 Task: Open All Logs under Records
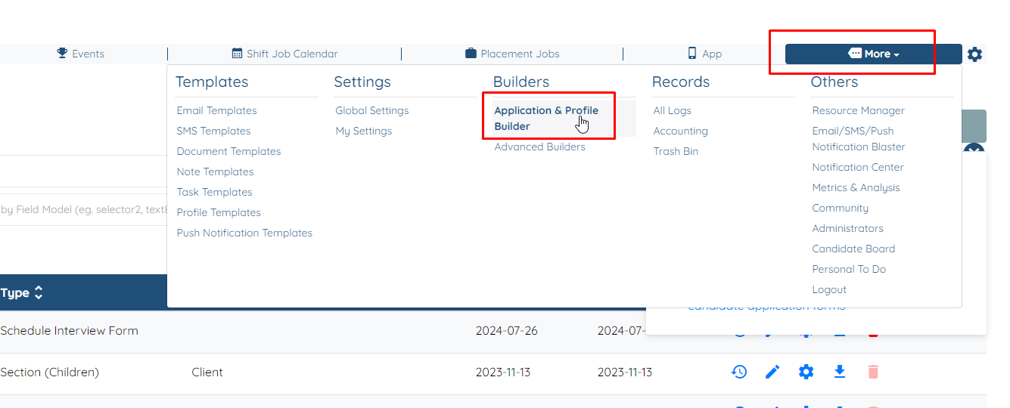pyautogui.click(x=672, y=111)
